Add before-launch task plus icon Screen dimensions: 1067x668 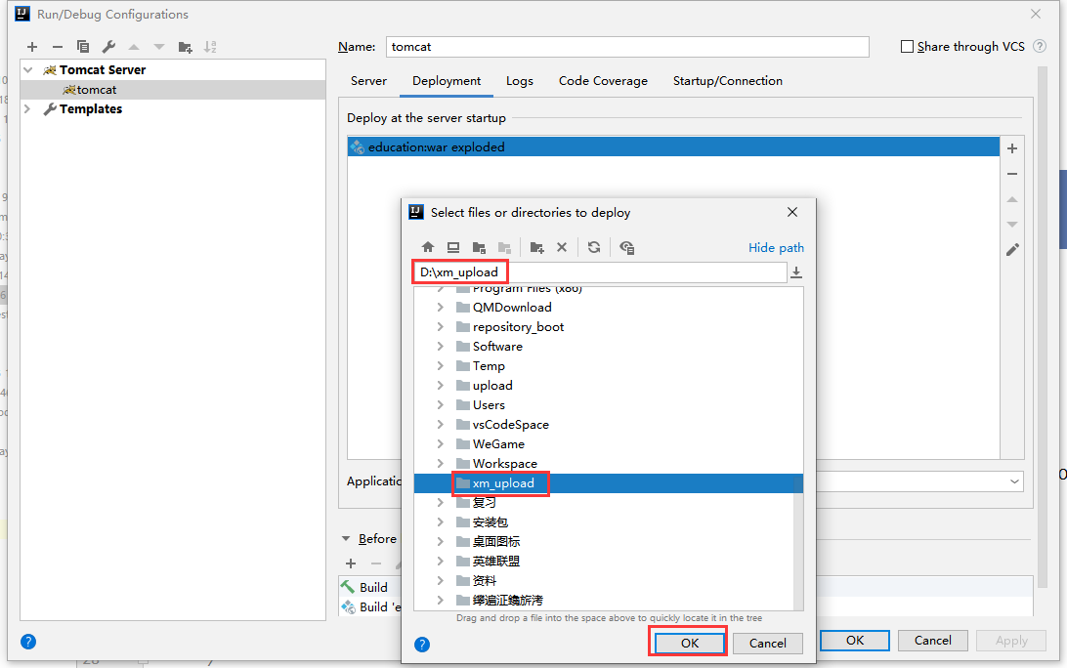(351, 564)
